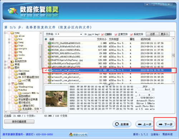Click image file icon of 951172_24e0008a... row
The height and width of the screenshot is (139, 179).
pos(49,43)
